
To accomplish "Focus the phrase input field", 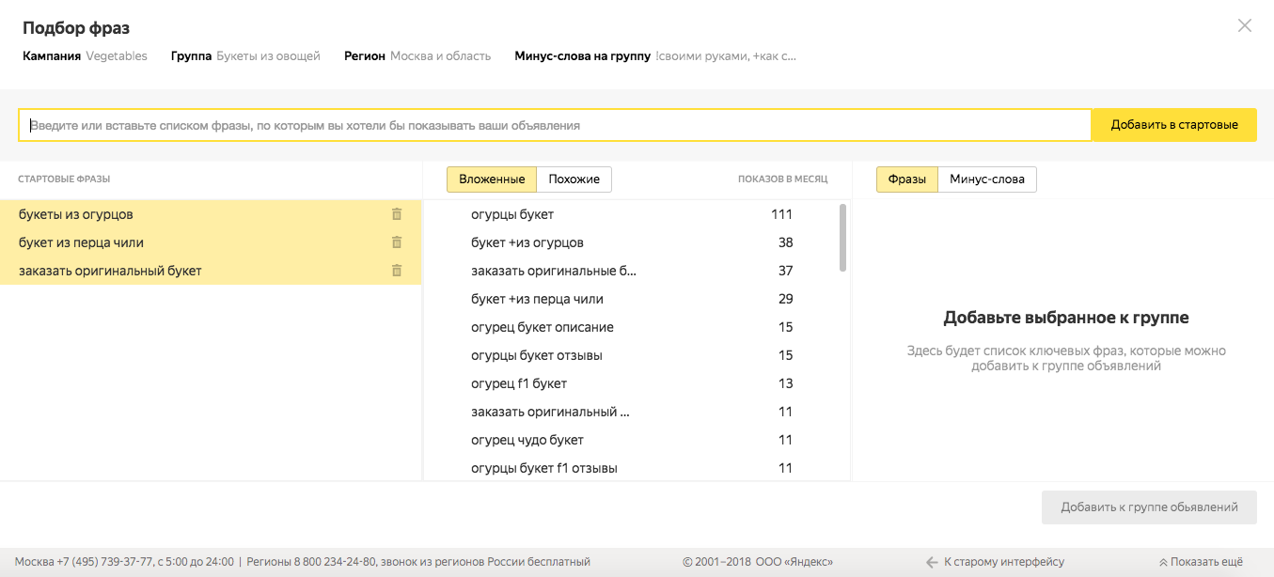I will 555,125.
